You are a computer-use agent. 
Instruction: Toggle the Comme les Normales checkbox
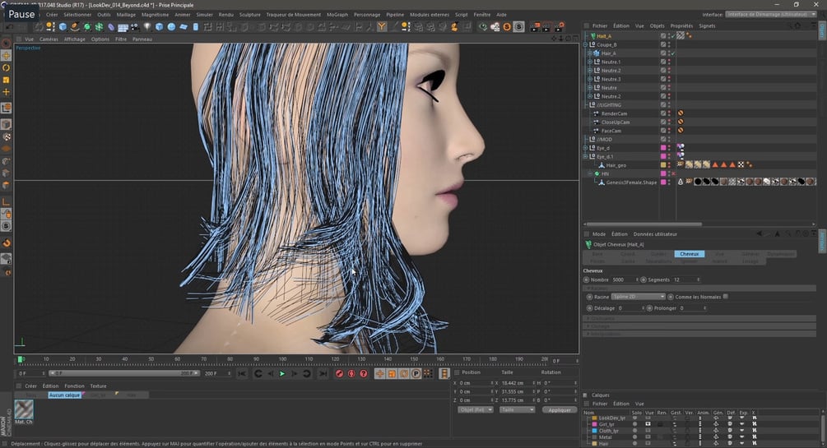[x=725, y=296]
